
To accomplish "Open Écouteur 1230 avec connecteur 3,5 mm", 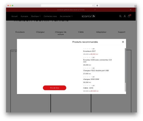I will point(97,61).
